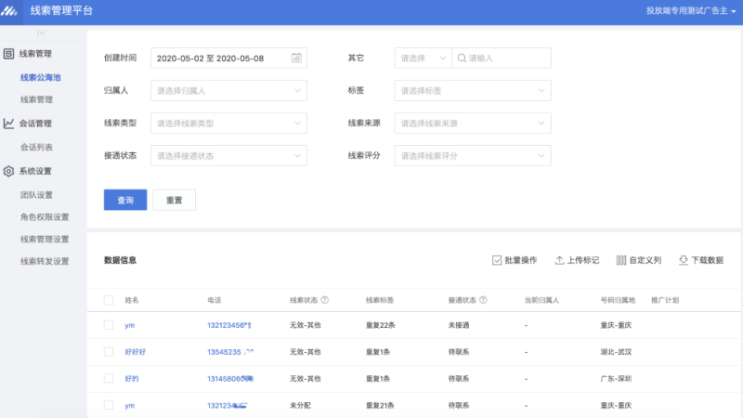Click the 湖北-武汉 location cell
Image resolution: width=743 pixels, height=418 pixels.
click(616, 352)
